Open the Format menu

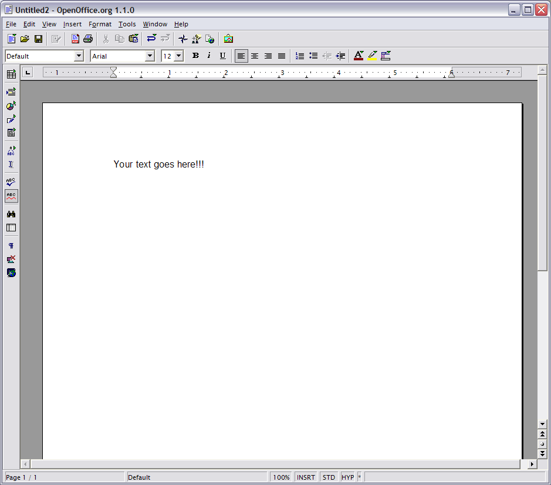point(100,24)
